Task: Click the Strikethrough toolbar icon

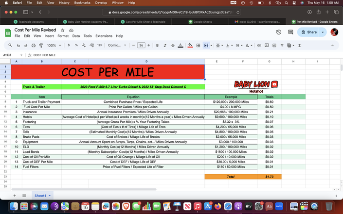Action: click(172, 45)
